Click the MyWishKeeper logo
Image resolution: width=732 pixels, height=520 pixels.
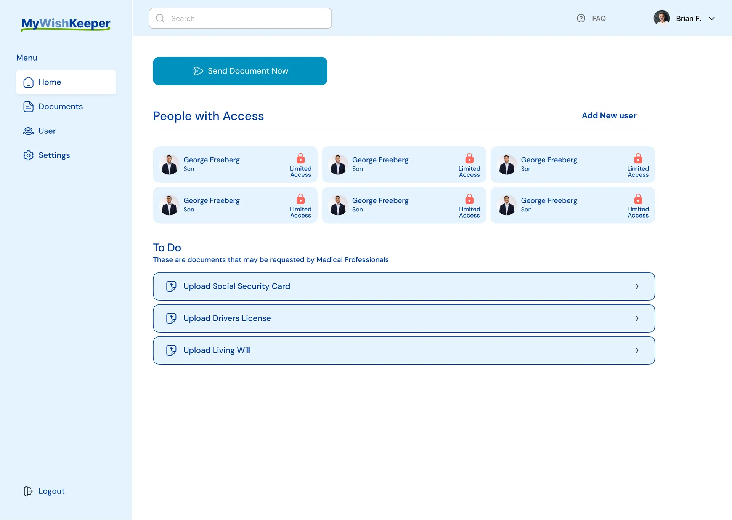pyautogui.click(x=66, y=24)
